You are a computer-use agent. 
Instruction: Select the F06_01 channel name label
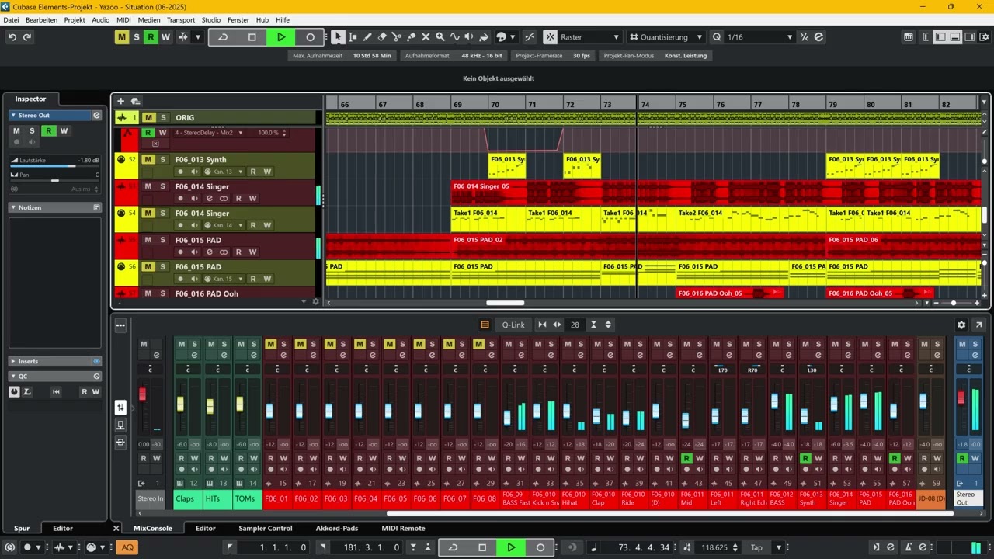coord(276,498)
